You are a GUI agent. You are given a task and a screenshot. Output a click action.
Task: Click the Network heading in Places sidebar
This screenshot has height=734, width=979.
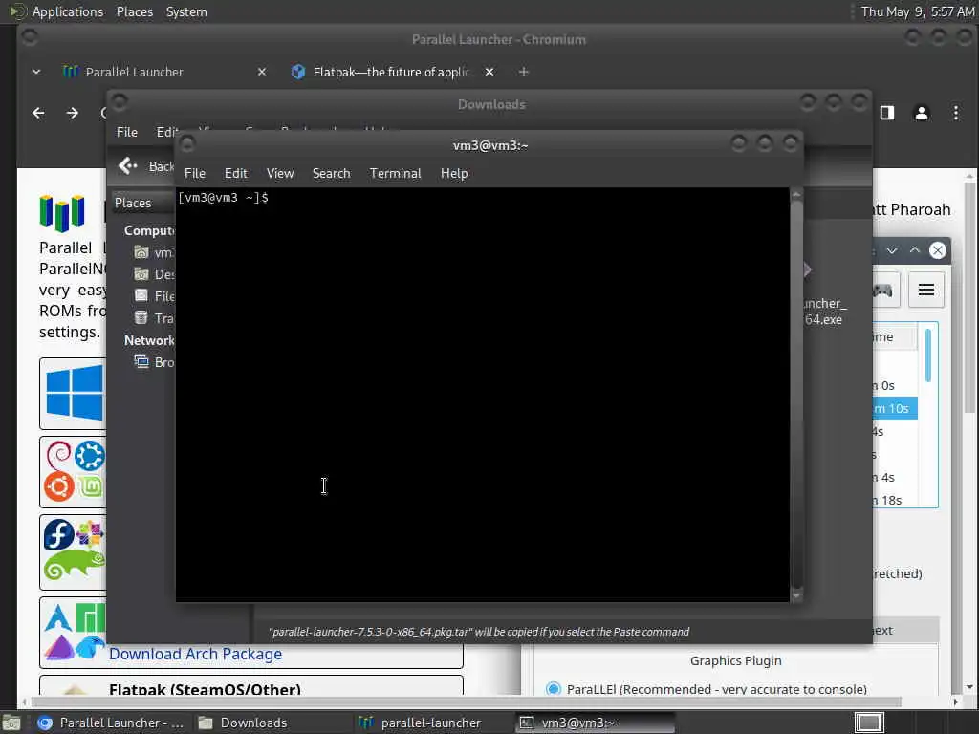point(149,340)
